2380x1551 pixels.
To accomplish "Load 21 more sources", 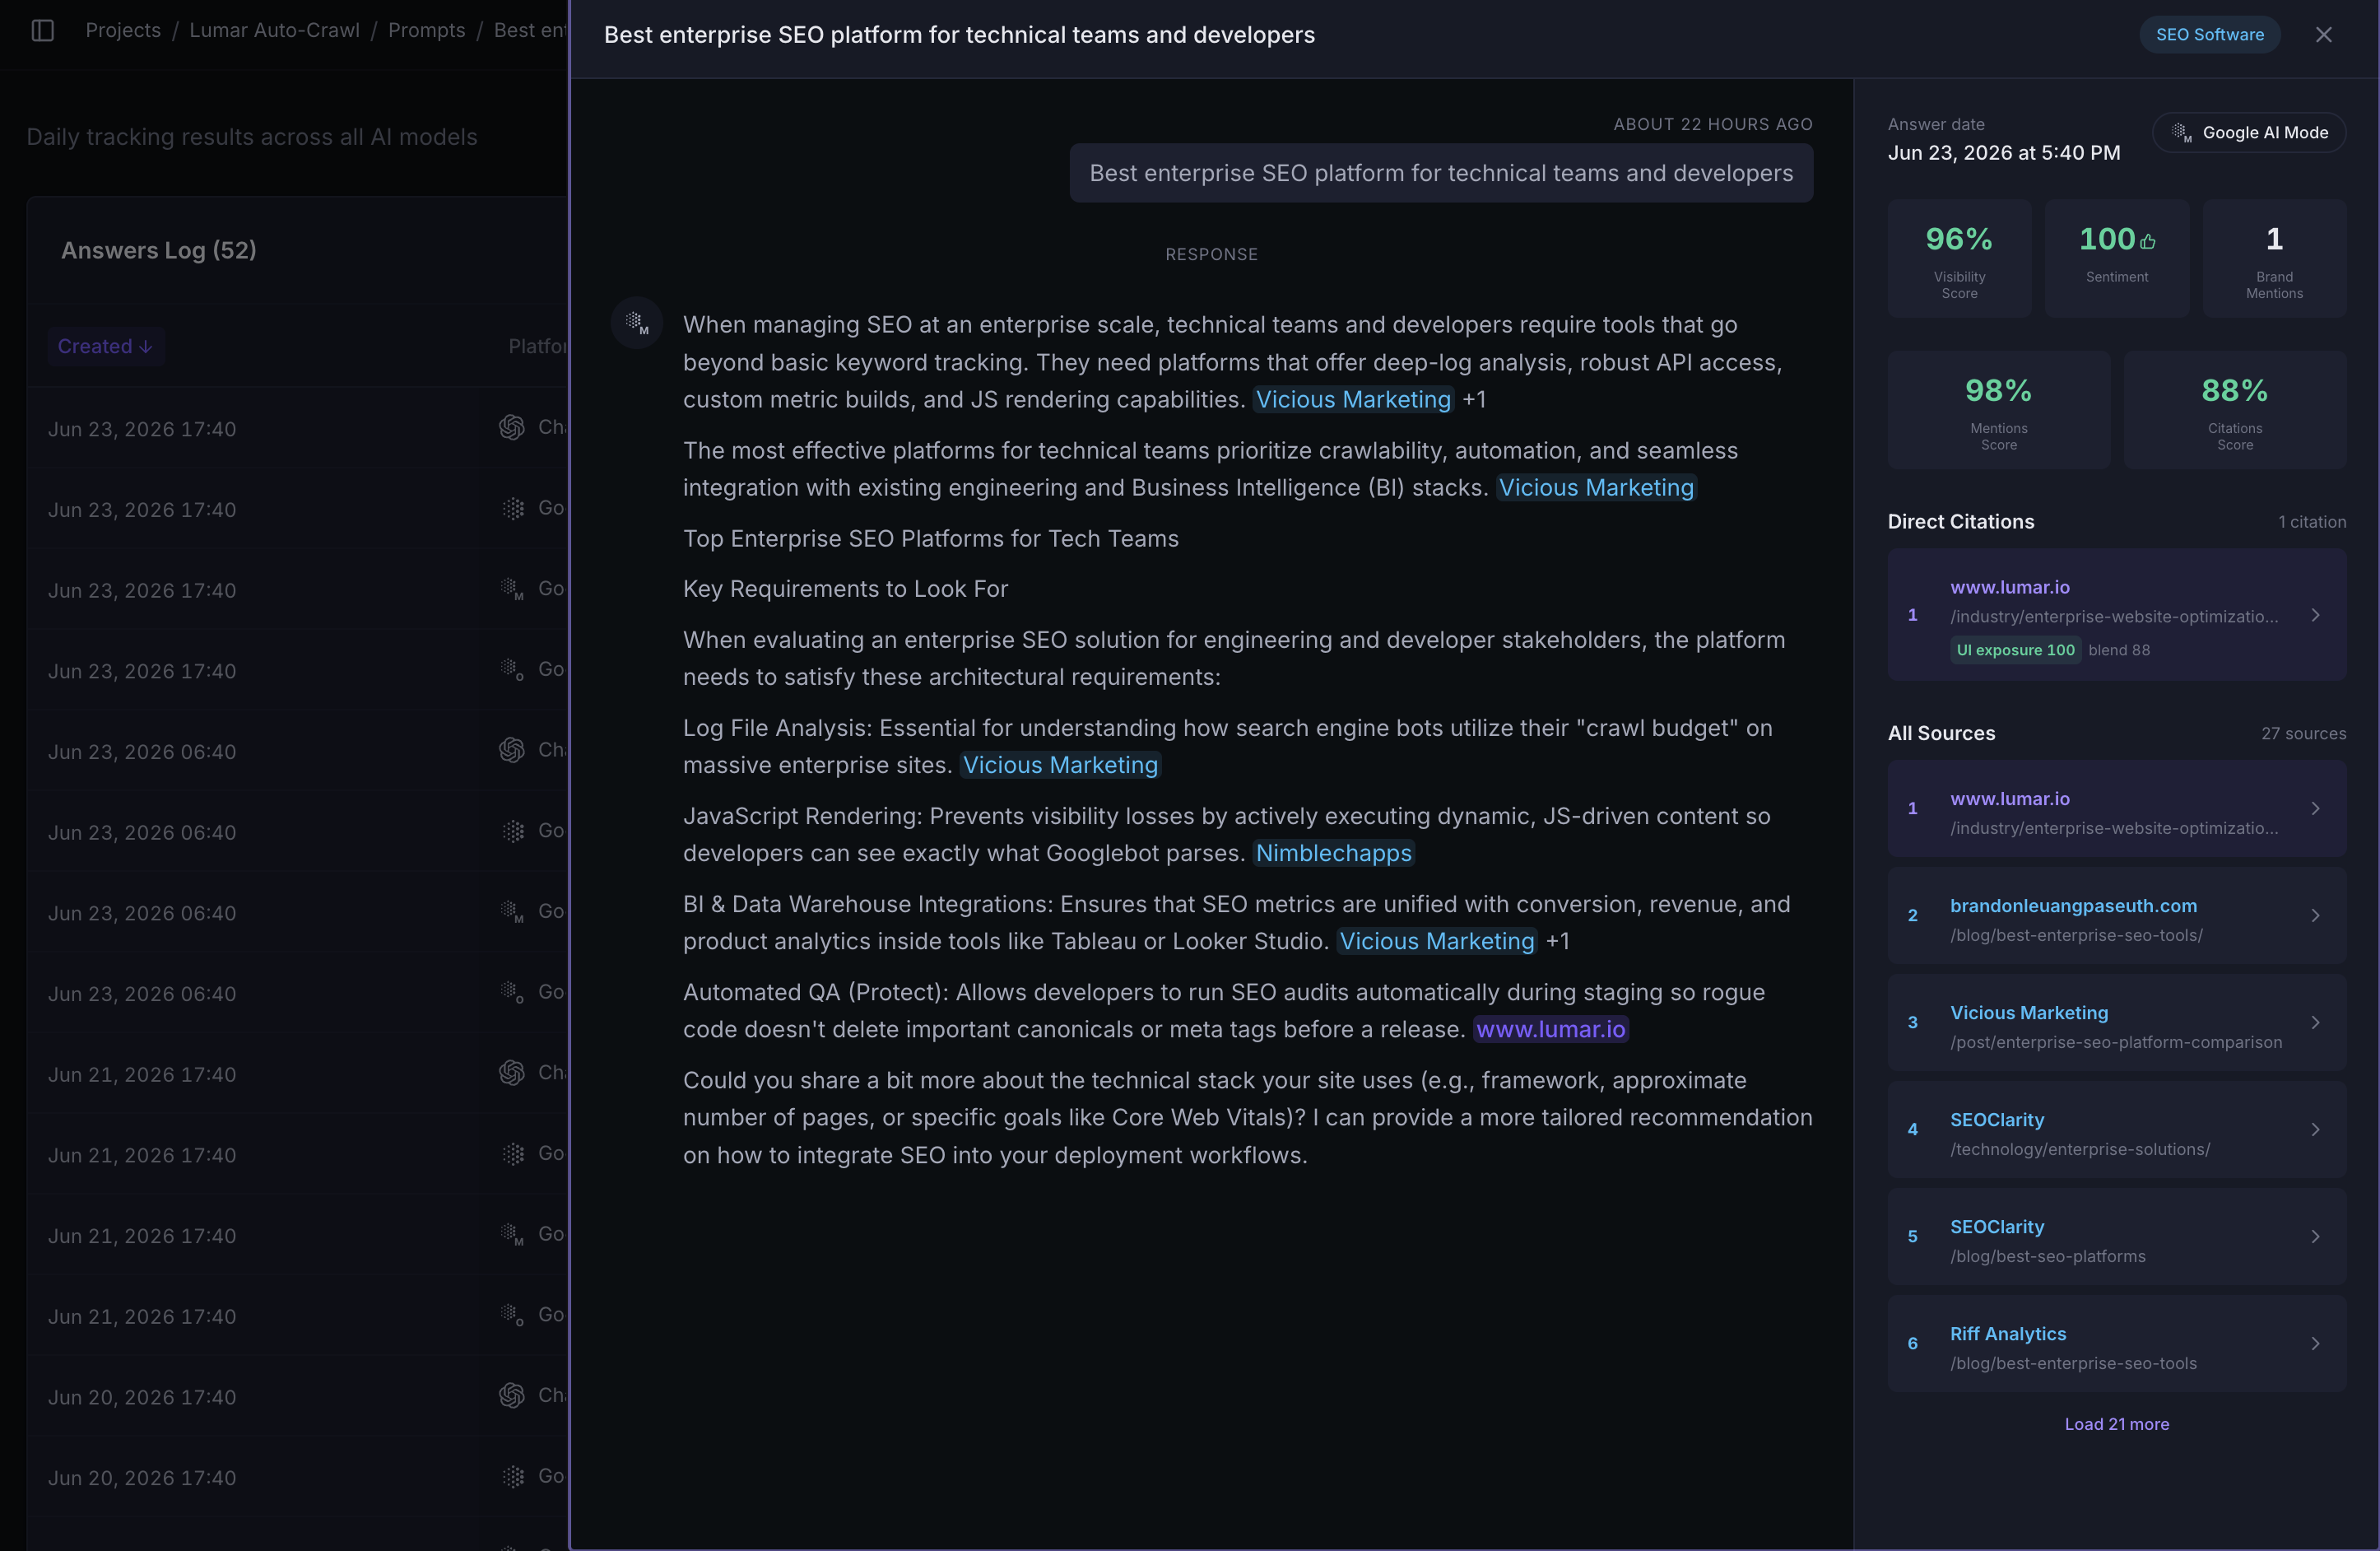I will click(x=2116, y=1424).
